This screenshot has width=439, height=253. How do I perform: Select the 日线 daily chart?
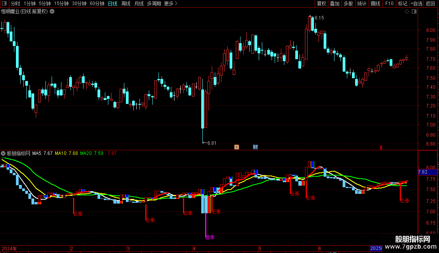tap(113, 4)
